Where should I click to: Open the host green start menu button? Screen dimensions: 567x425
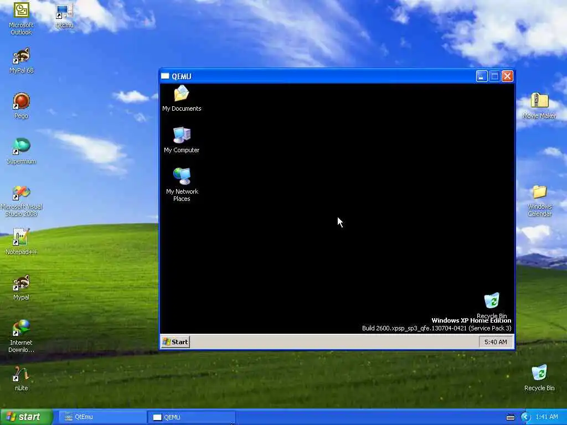26,417
